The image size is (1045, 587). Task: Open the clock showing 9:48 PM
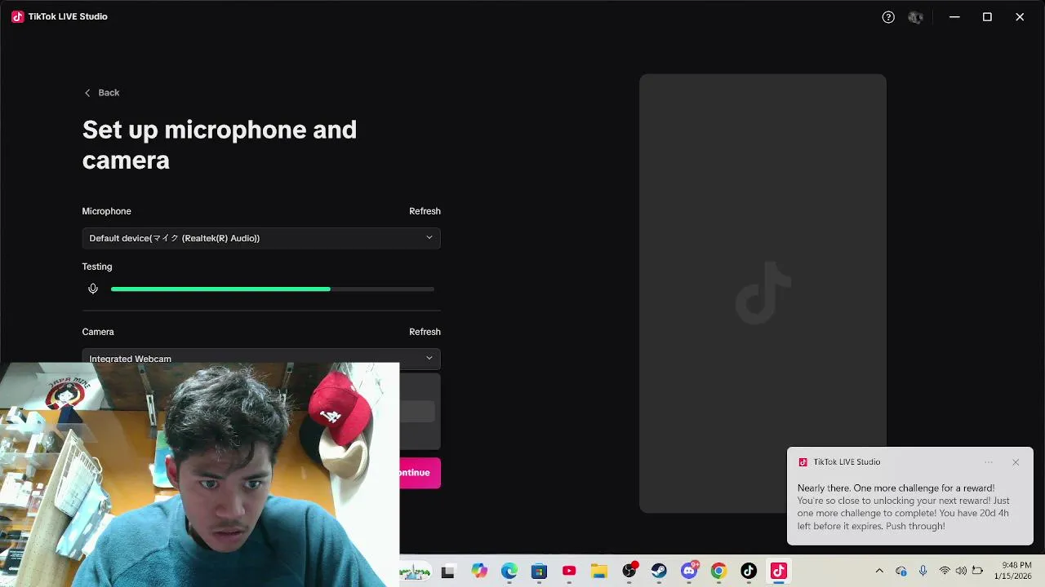(1012, 571)
